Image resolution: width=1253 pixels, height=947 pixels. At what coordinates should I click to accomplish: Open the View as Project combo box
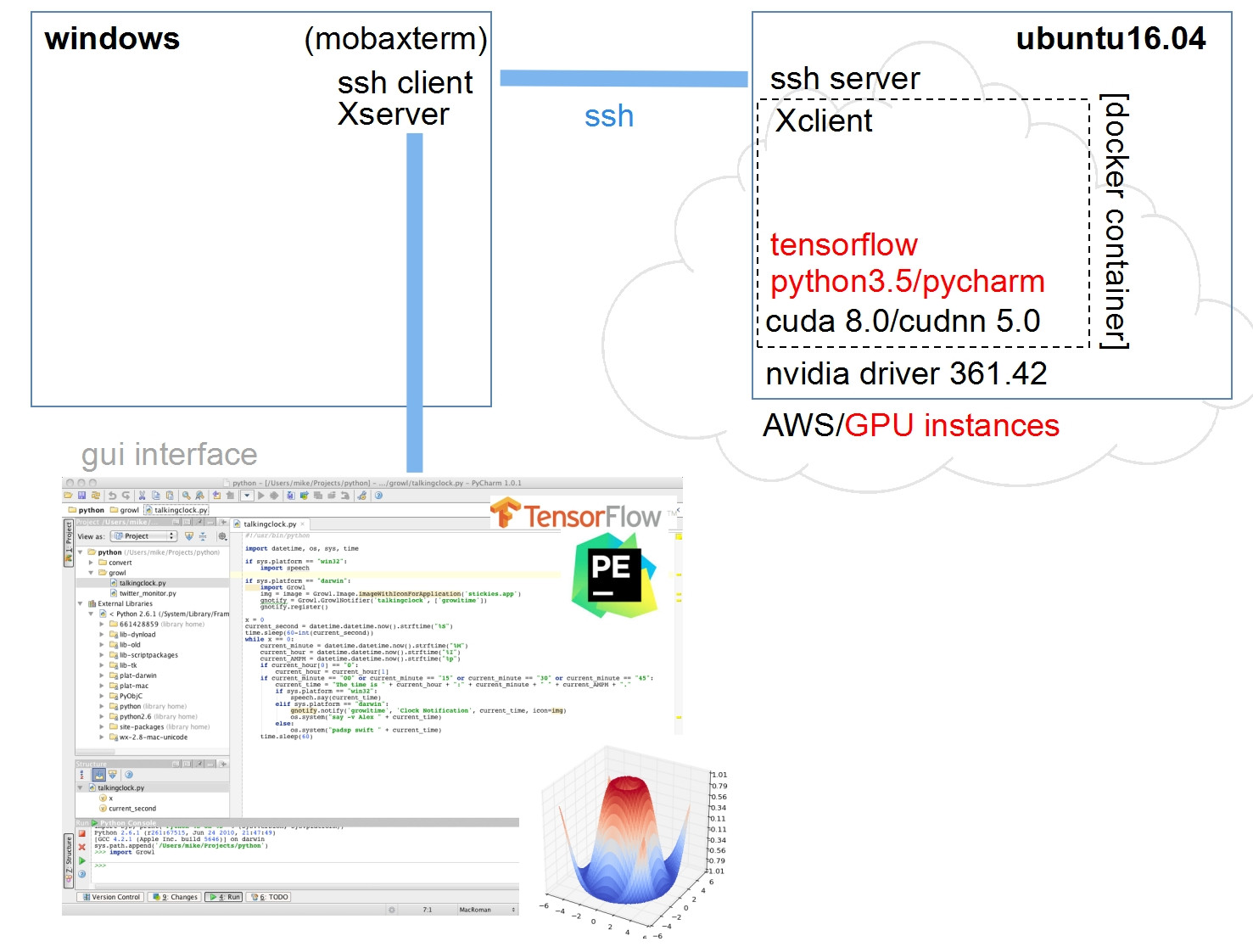point(143,536)
